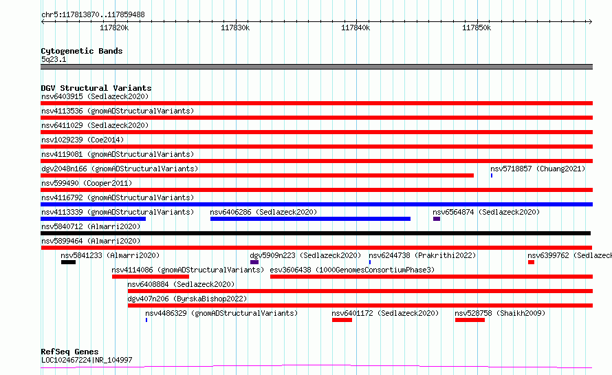Click the 117830k ruler position label

(235, 28)
